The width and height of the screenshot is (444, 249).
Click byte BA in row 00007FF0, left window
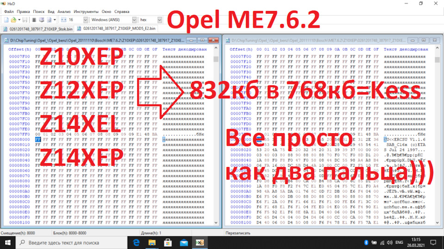pos(154,134)
